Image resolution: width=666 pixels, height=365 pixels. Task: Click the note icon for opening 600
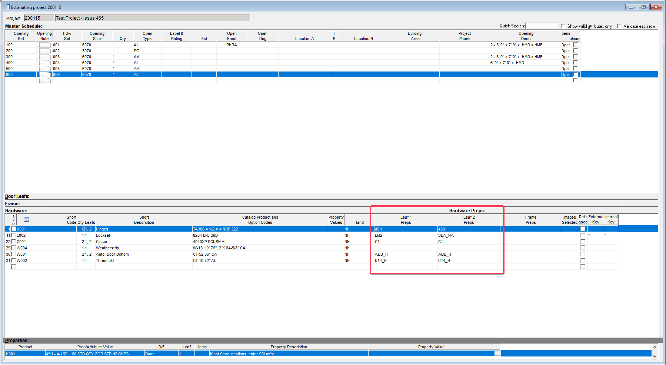point(45,74)
